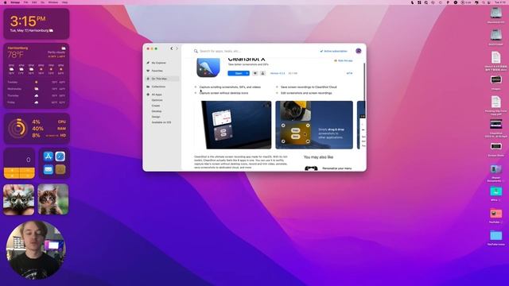This screenshot has width=509, height=286.
Task: Open the Create category
Action: 156,106
